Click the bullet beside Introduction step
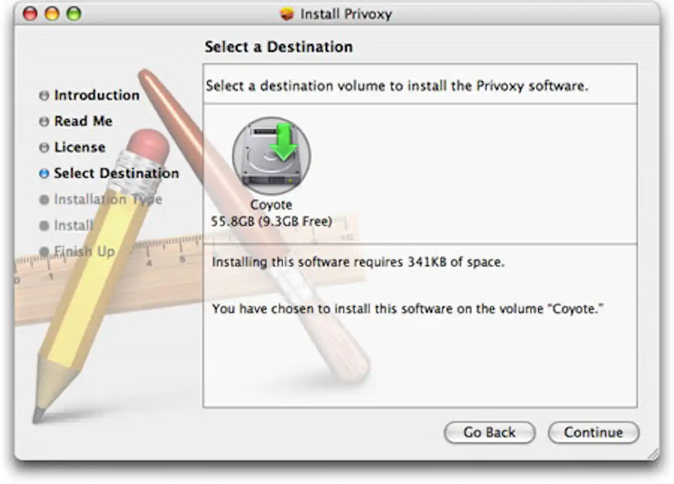 44,95
